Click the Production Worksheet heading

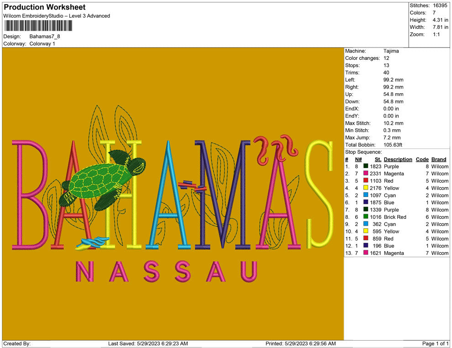[x=45, y=7]
